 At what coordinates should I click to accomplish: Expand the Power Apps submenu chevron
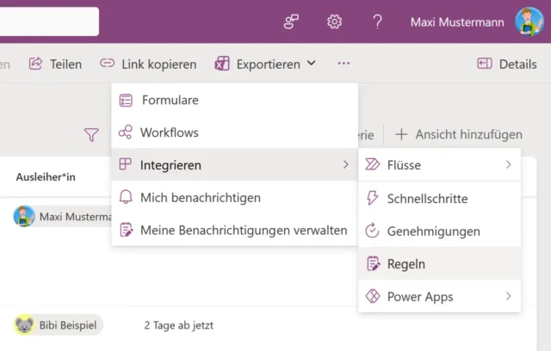(x=509, y=296)
